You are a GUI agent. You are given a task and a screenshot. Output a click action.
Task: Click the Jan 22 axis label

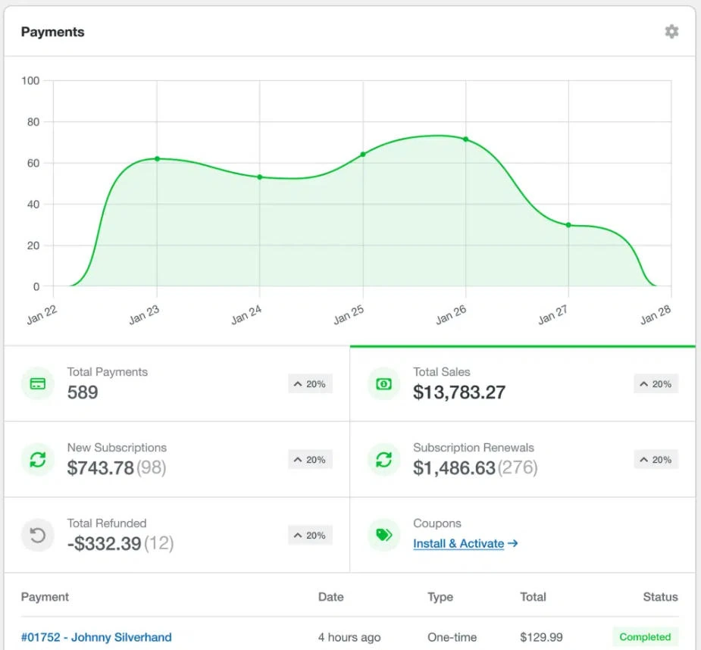pyautogui.click(x=42, y=314)
